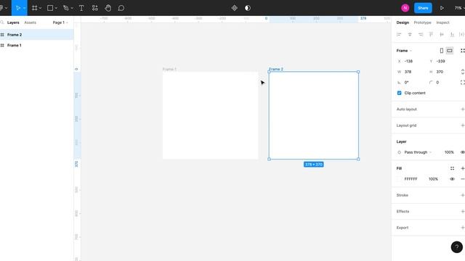Open Pen tool dropdown arrow
Viewport: 465px width, 261px height.
point(72,8)
